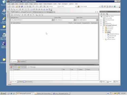The height and width of the screenshot is (95, 127).
Task: Click the Properties Window toolbar icon
Action: [105, 7]
